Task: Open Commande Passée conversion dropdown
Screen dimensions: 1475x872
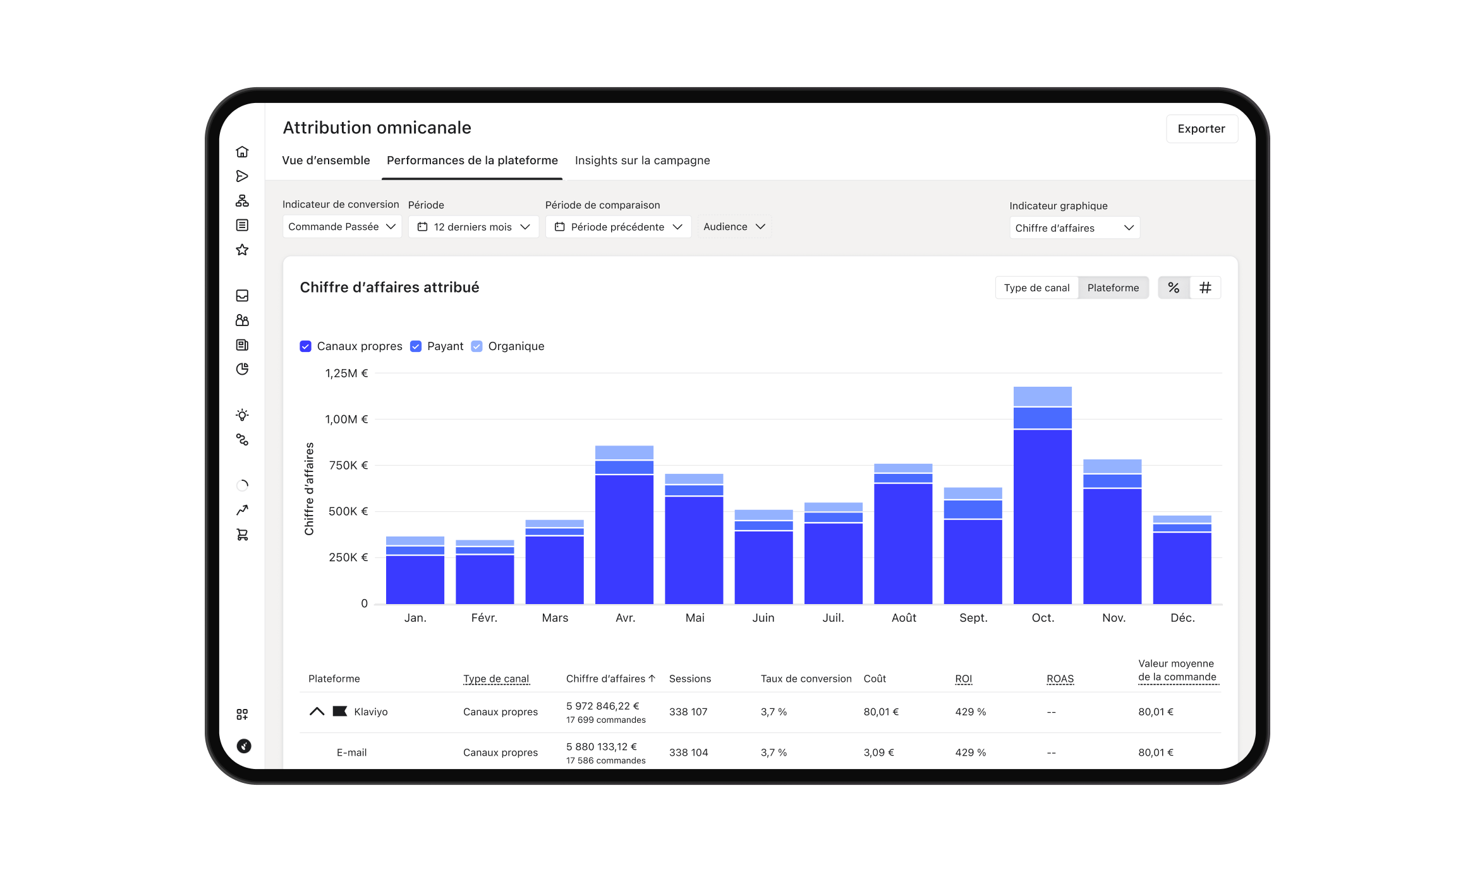Action: click(x=342, y=227)
